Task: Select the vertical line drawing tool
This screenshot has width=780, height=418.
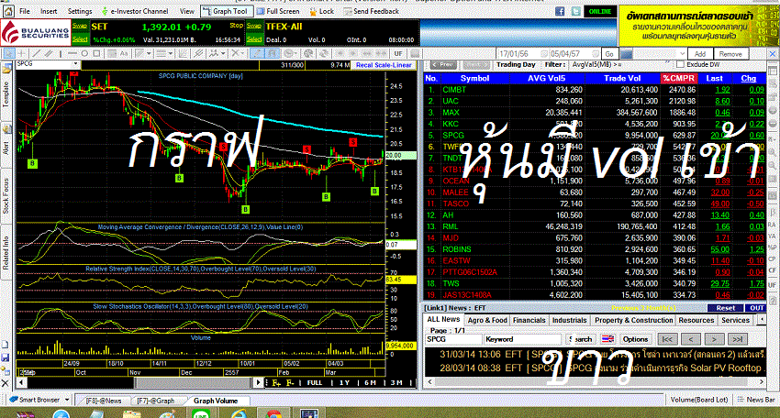Action: pyautogui.click(x=61, y=53)
